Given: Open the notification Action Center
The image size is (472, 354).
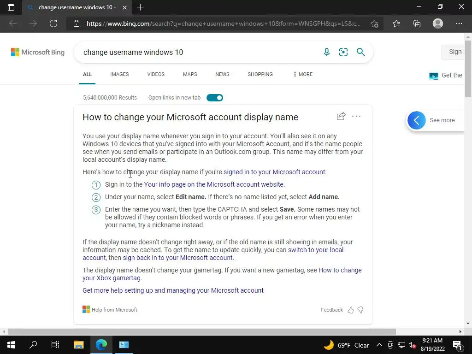Looking at the screenshot, I should pyautogui.click(x=458, y=345).
